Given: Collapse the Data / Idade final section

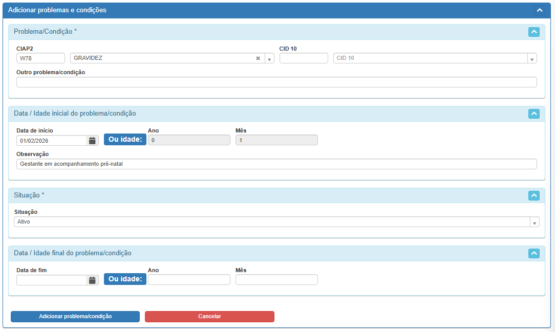Looking at the screenshot, I should coord(533,253).
